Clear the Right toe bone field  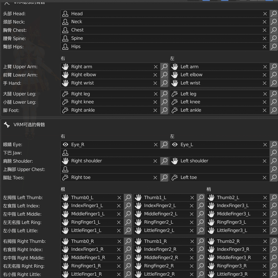click(x=155, y=178)
